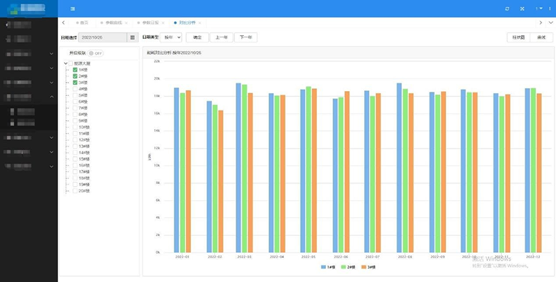Switch to the 首页 tab
Image resolution: width=556 pixels, height=282 pixels.
pos(82,23)
